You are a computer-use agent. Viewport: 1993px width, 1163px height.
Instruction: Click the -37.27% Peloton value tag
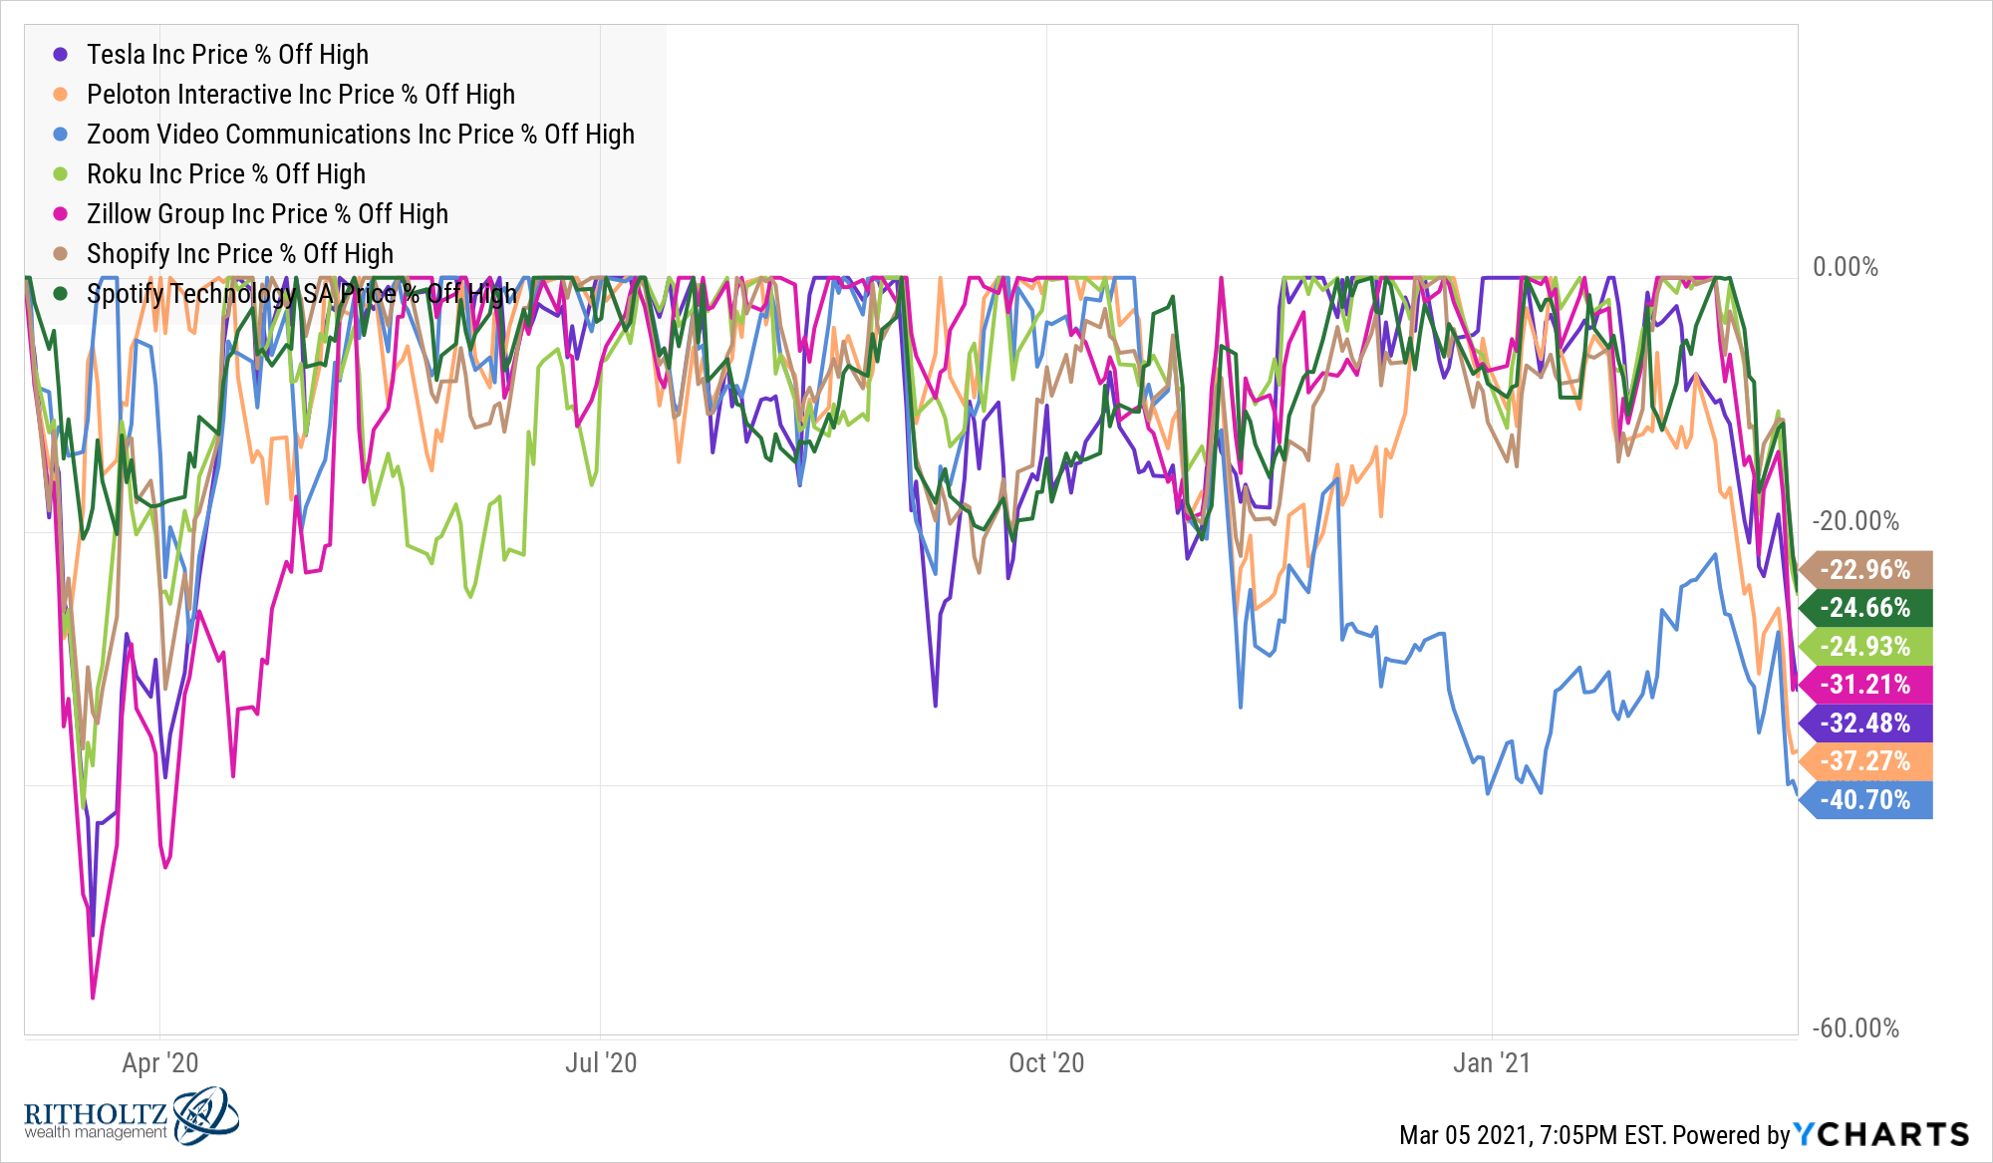click(x=1866, y=761)
